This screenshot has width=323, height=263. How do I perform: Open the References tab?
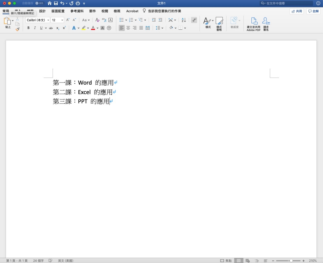[77, 11]
